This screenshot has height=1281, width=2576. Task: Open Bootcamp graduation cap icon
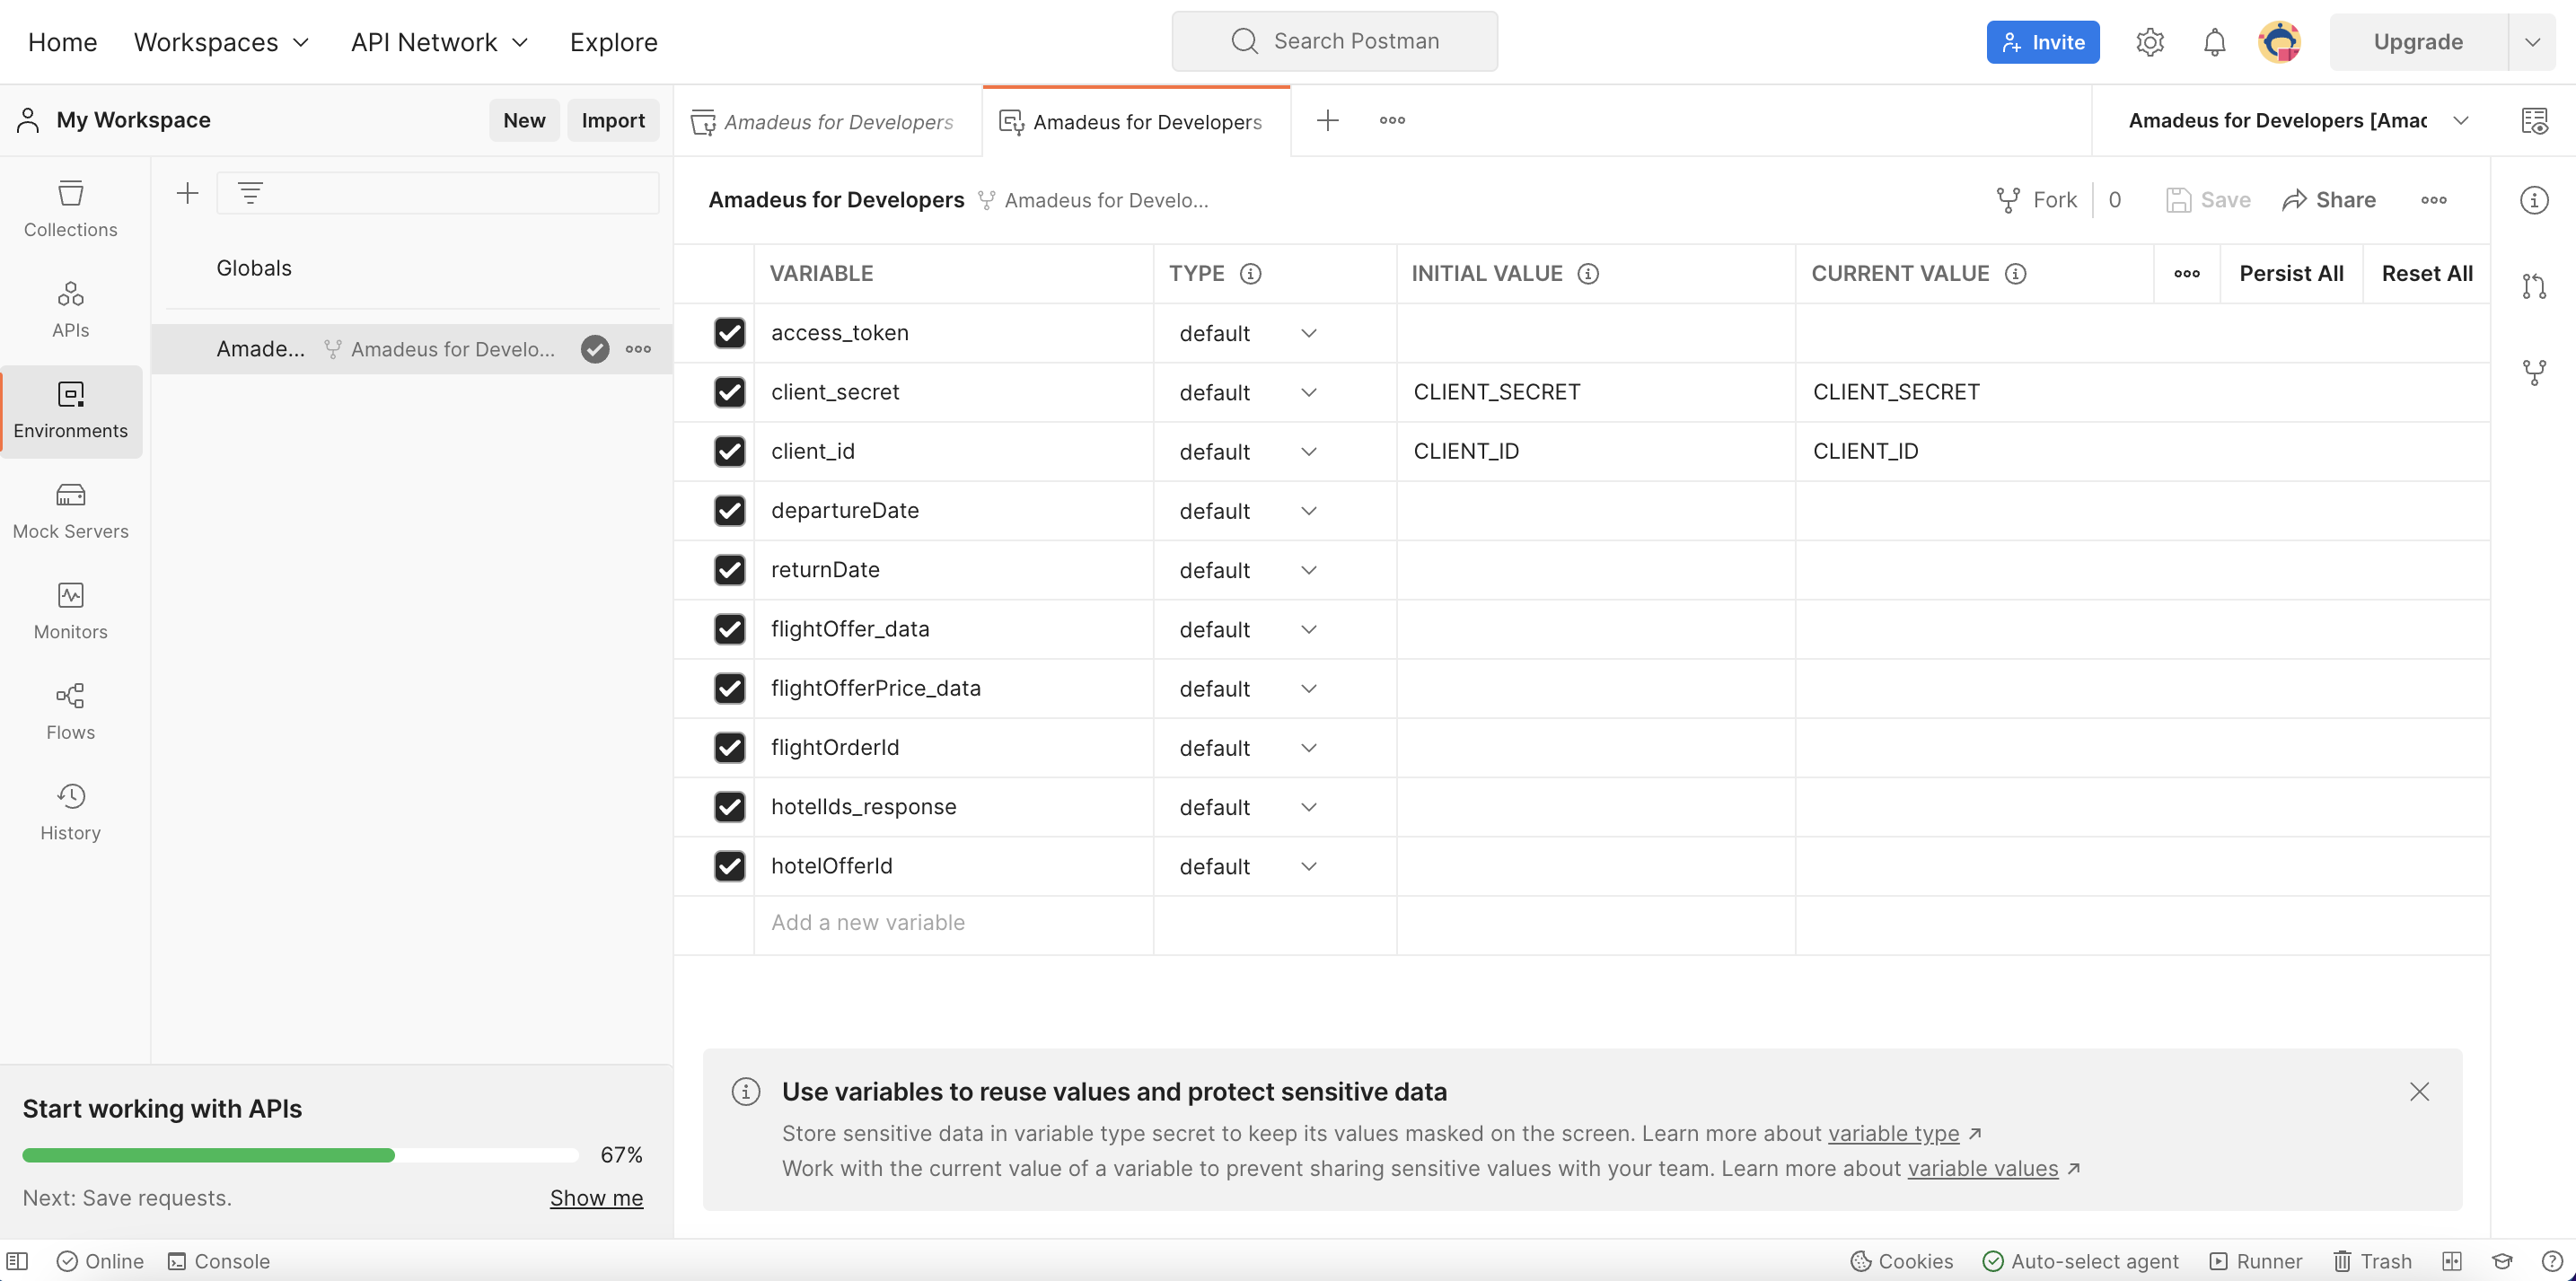(2502, 1261)
